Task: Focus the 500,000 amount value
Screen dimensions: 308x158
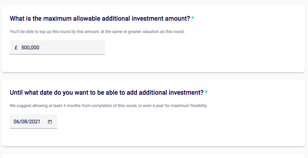Action: click(30, 47)
